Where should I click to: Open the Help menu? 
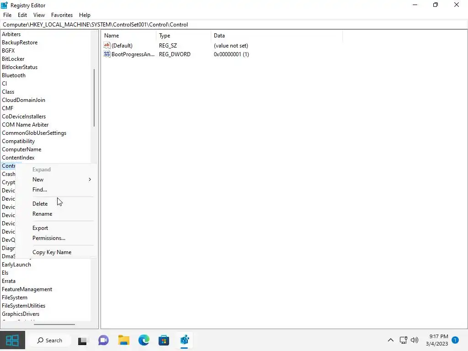85,15
